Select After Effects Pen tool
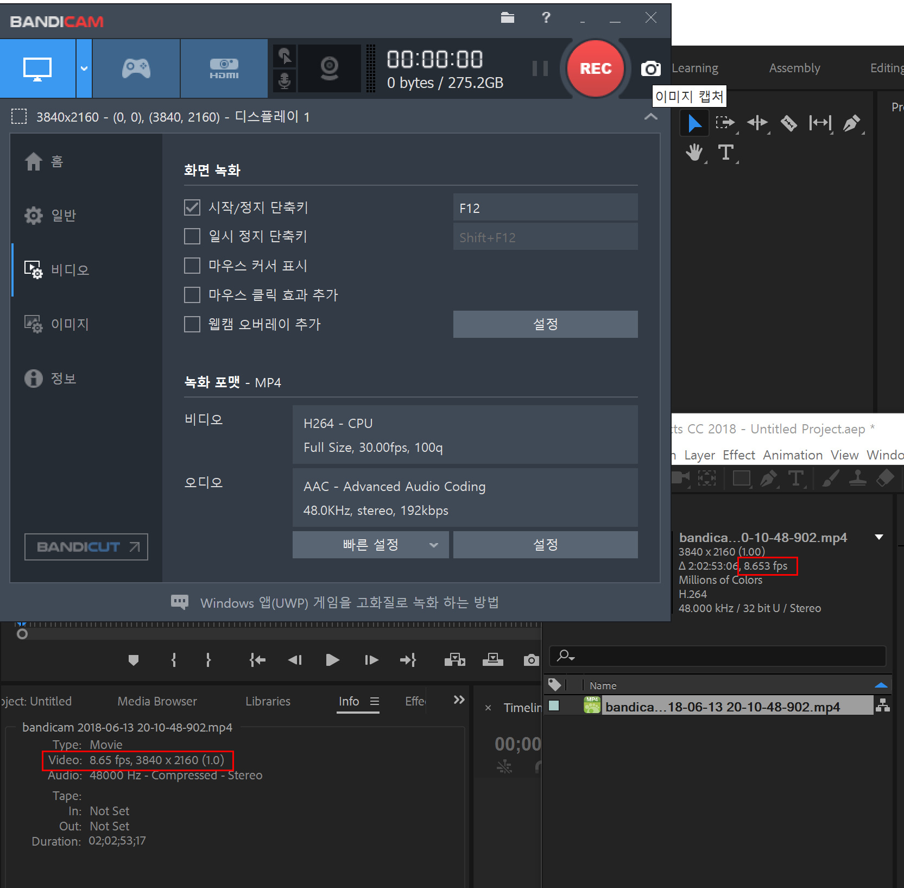This screenshot has width=904, height=888. click(768, 478)
